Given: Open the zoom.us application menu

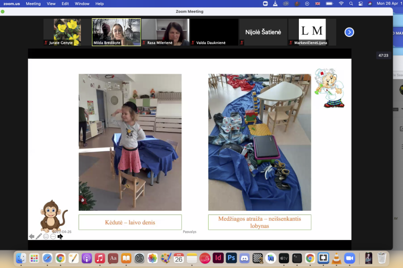Looking at the screenshot, I should coord(11,4).
